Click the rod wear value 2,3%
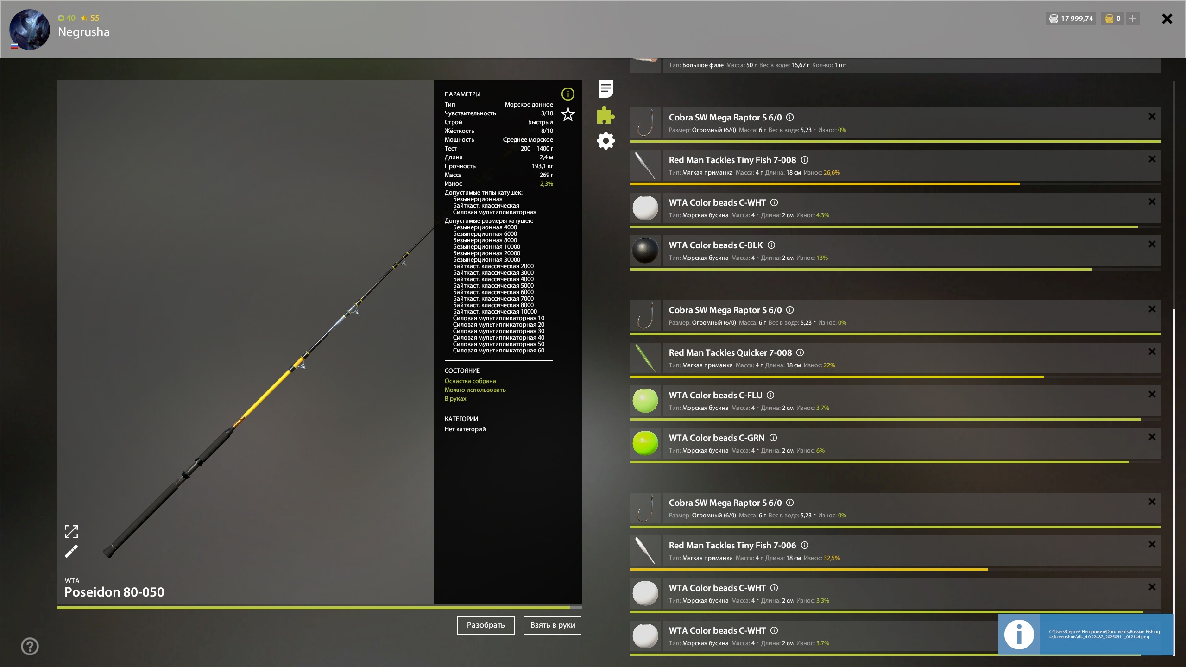 point(546,183)
